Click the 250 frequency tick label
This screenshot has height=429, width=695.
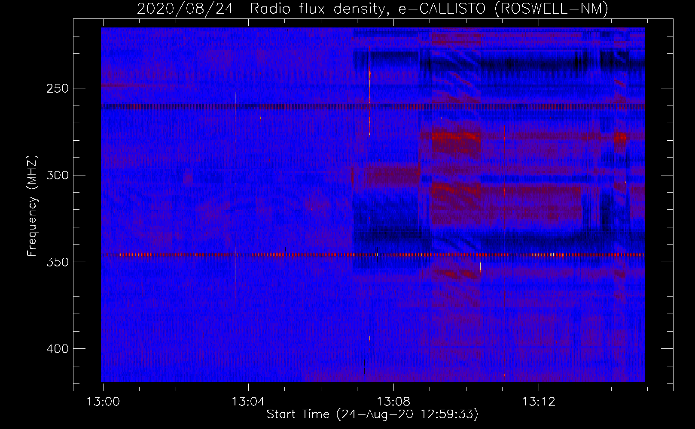pos(58,88)
